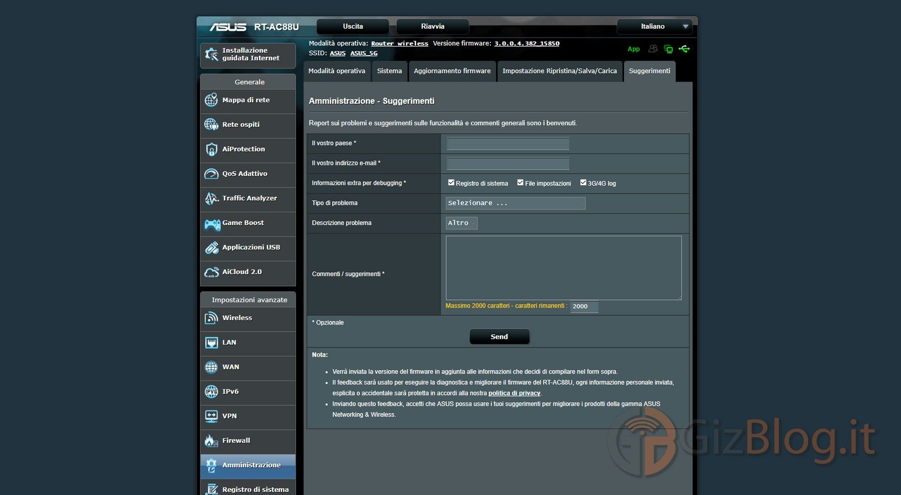The image size is (901, 495).
Task: Click the ASUS logo
Action: coord(228,27)
